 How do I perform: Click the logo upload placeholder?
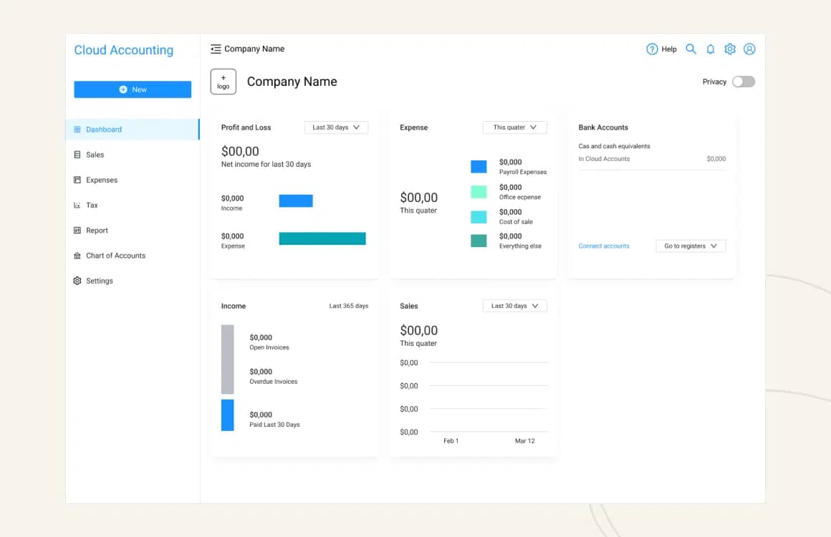click(x=223, y=82)
